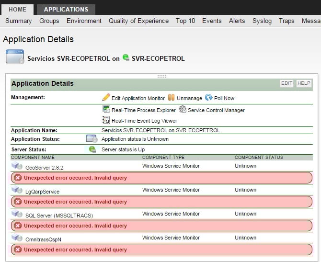The image size is (321, 262).
Task: Click the 'Server status is Up' text
Action: [123, 149]
